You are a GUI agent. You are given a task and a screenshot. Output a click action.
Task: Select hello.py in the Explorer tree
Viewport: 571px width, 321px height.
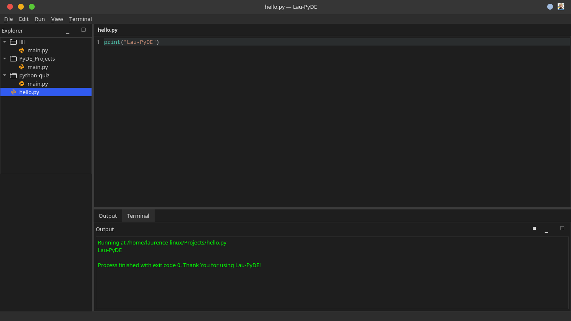point(46,92)
